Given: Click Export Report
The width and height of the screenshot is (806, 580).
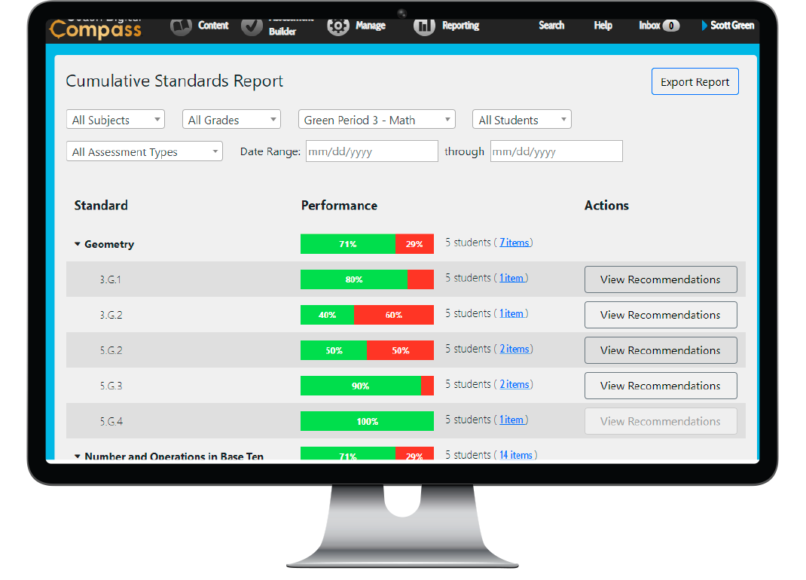Looking at the screenshot, I should pos(695,81).
